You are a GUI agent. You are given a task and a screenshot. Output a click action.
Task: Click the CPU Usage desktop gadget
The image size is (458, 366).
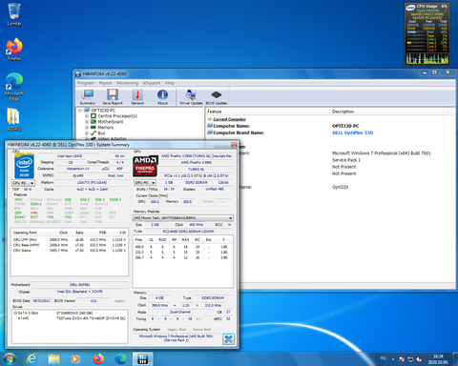pyautogui.click(x=427, y=34)
